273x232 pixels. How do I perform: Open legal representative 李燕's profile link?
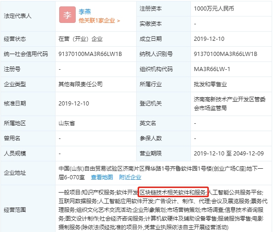pyautogui.click(x=85, y=11)
